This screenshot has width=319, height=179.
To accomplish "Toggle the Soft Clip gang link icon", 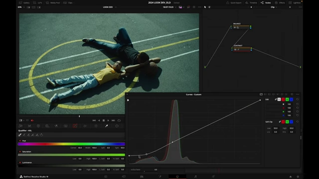I will coord(280,122).
